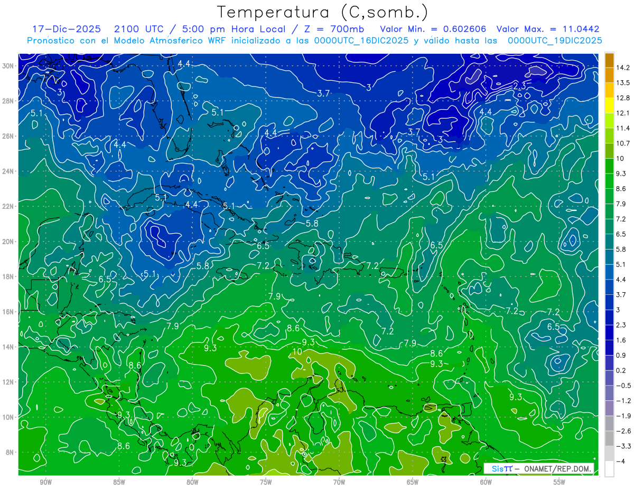Click the '90W' longitude axis label
Screen dimensions: 634x489
tap(46, 483)
